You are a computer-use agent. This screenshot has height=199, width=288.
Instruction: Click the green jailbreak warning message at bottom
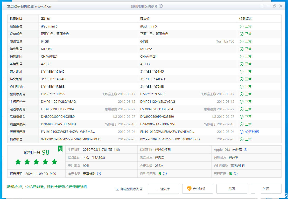pyautogui.click(x=47, y=187)
